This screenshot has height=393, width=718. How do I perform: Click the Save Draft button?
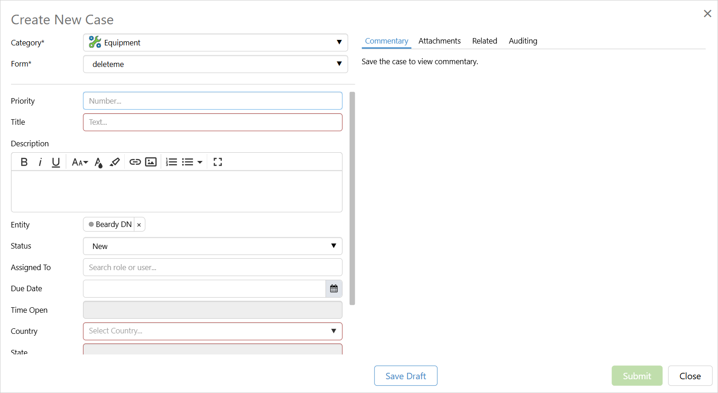click(x=405, y=376)
